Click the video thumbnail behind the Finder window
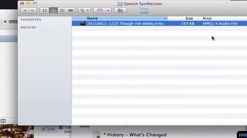The image size is (247, 138). click(17, 131)
